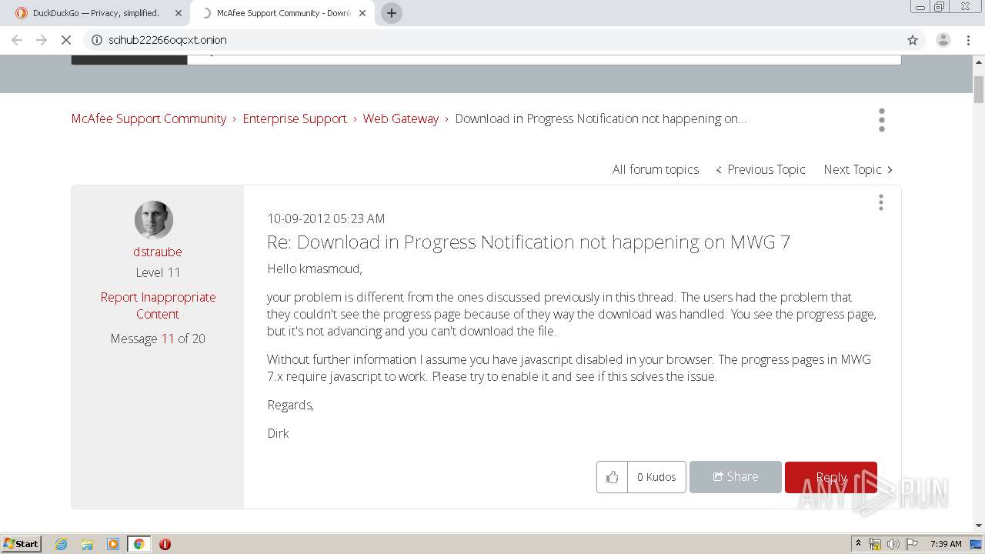This screenshot has height=554, width=985.
Task: Open the Action Center flag icon
Action: click(x=911, y=544)
